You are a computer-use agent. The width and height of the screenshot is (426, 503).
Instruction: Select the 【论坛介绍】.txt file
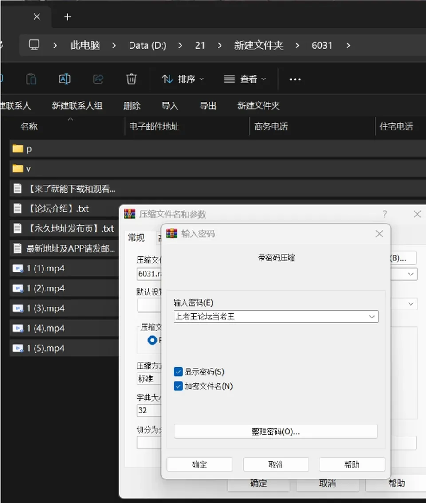point(64,208)
